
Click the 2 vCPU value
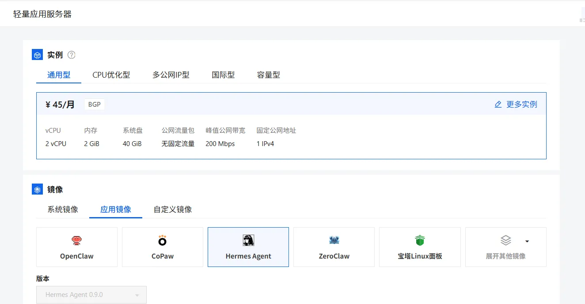pyautogui.click(x=56, y=144)
